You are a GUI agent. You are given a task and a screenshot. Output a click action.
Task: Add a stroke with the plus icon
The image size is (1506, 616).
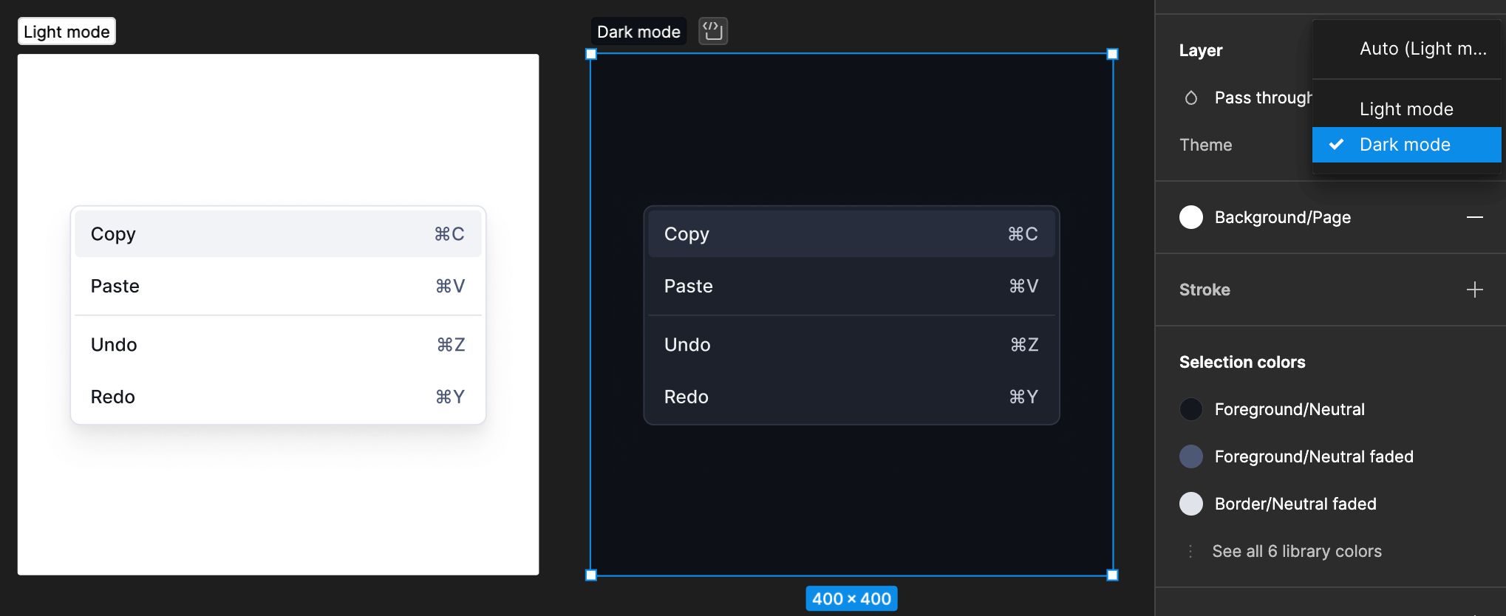point(1474,290)
